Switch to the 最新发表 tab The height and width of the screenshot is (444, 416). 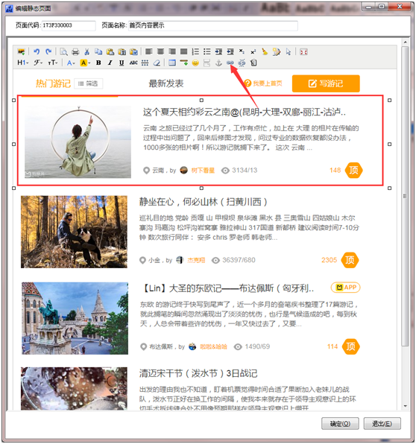point(166,83)
